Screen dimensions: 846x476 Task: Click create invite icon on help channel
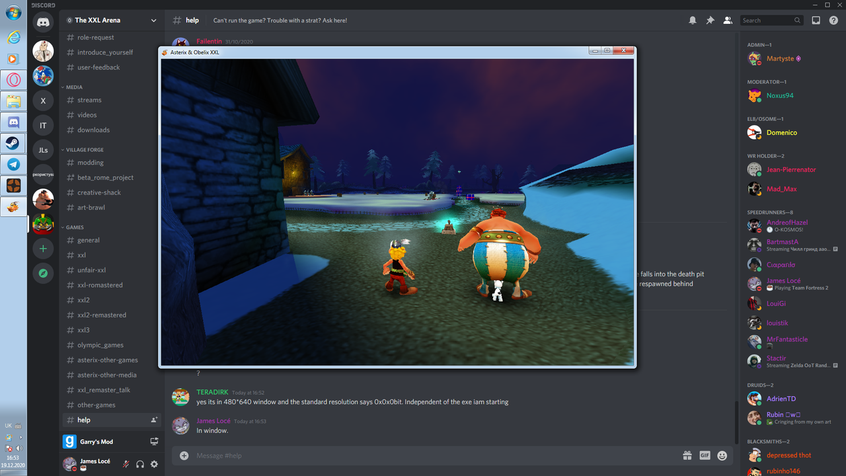pyautogui.click(x=154, y=420)
